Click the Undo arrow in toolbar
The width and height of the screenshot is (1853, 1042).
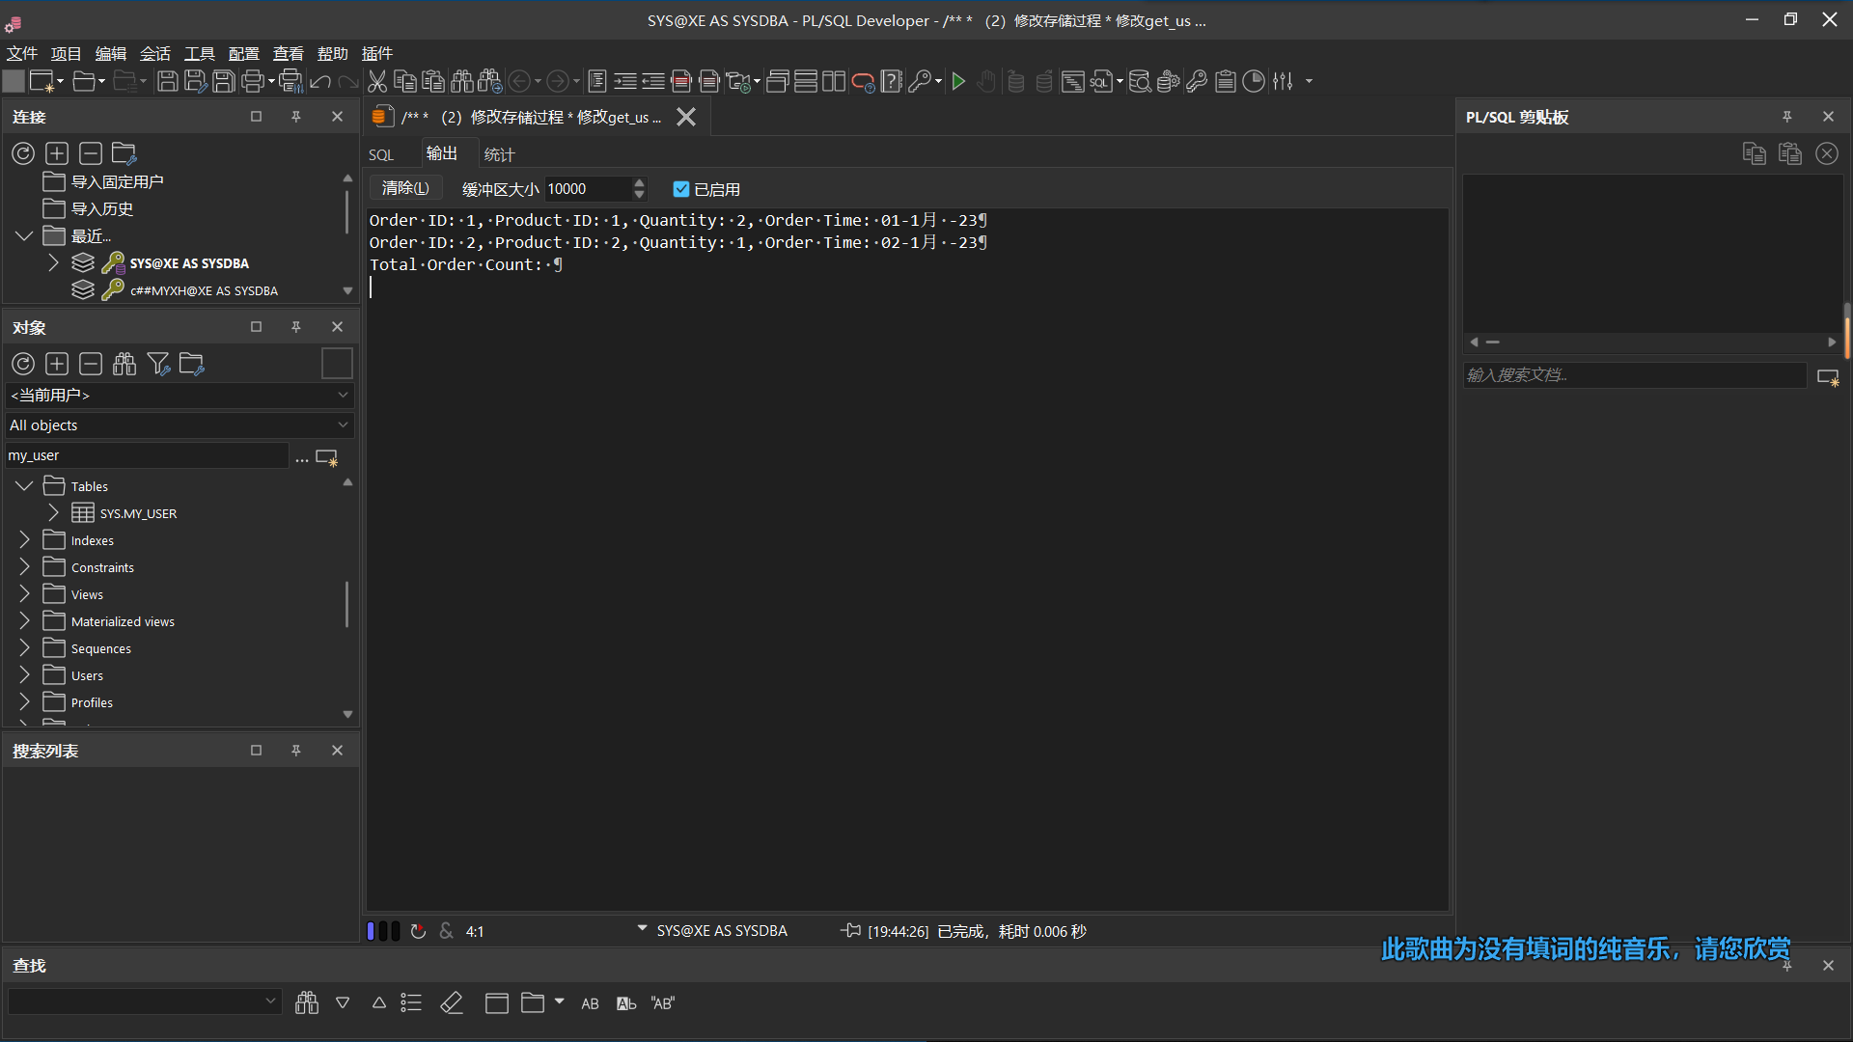coord(321,82)
